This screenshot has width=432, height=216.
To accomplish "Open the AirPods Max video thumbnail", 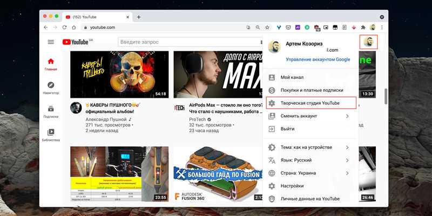I will click(218, 75).
